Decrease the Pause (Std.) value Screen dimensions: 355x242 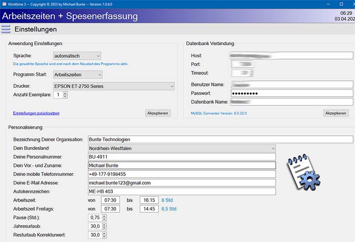tap(104, 219)
